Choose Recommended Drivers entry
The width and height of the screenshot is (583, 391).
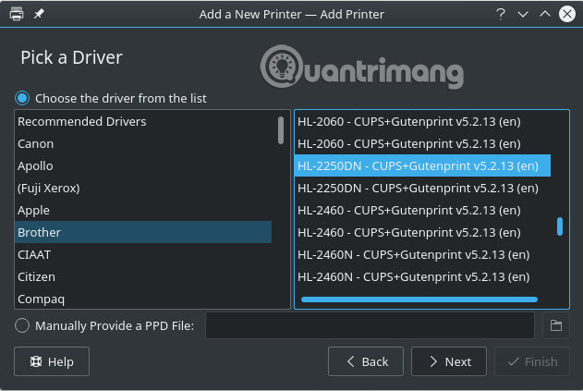tap(81, 121)
